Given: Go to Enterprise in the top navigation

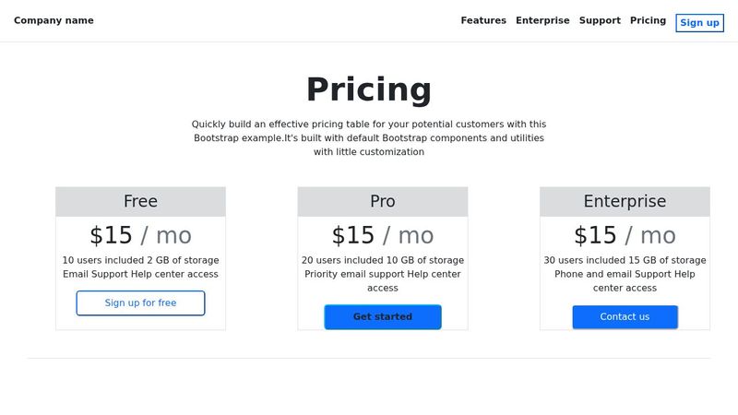Looking at the screenshot, I should 542,20.
